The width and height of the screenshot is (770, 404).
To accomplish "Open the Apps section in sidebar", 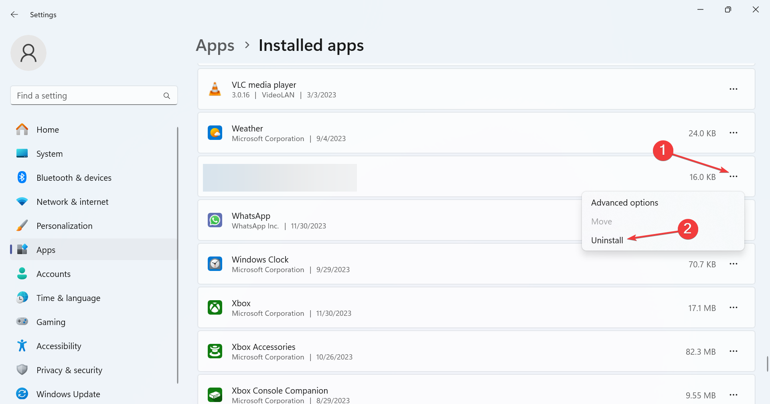I will click(x=94, y=250).
